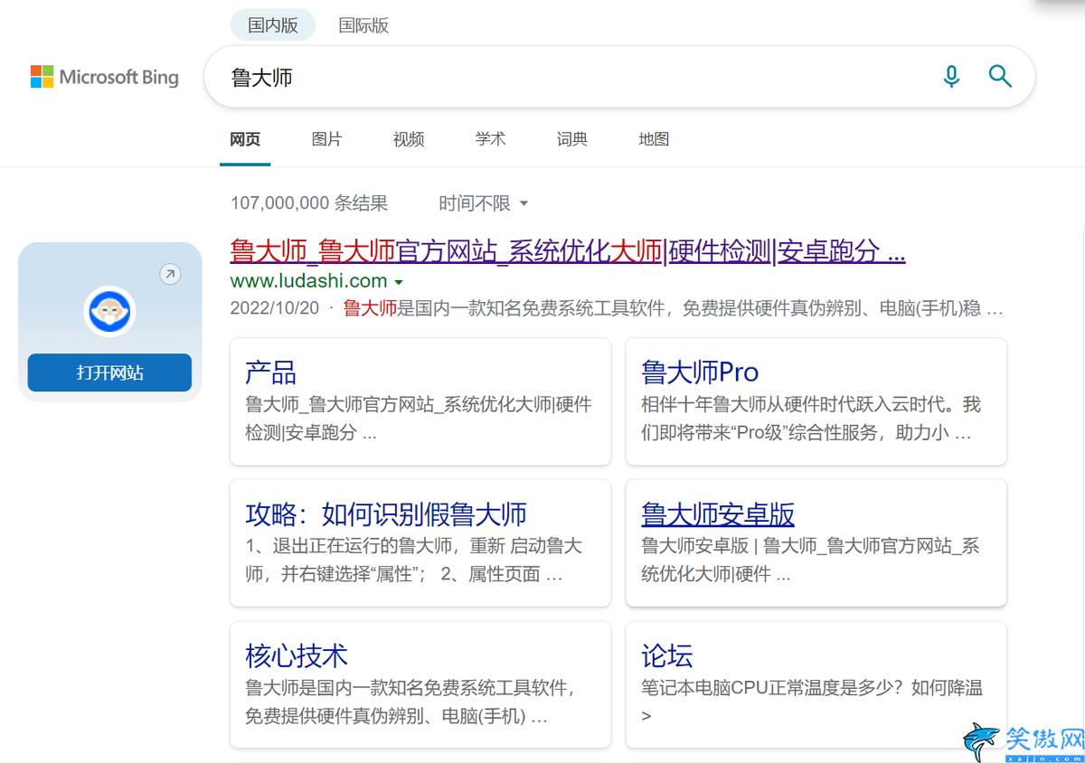
Task: Go to the 学术 tab
Action: point(490,139)
